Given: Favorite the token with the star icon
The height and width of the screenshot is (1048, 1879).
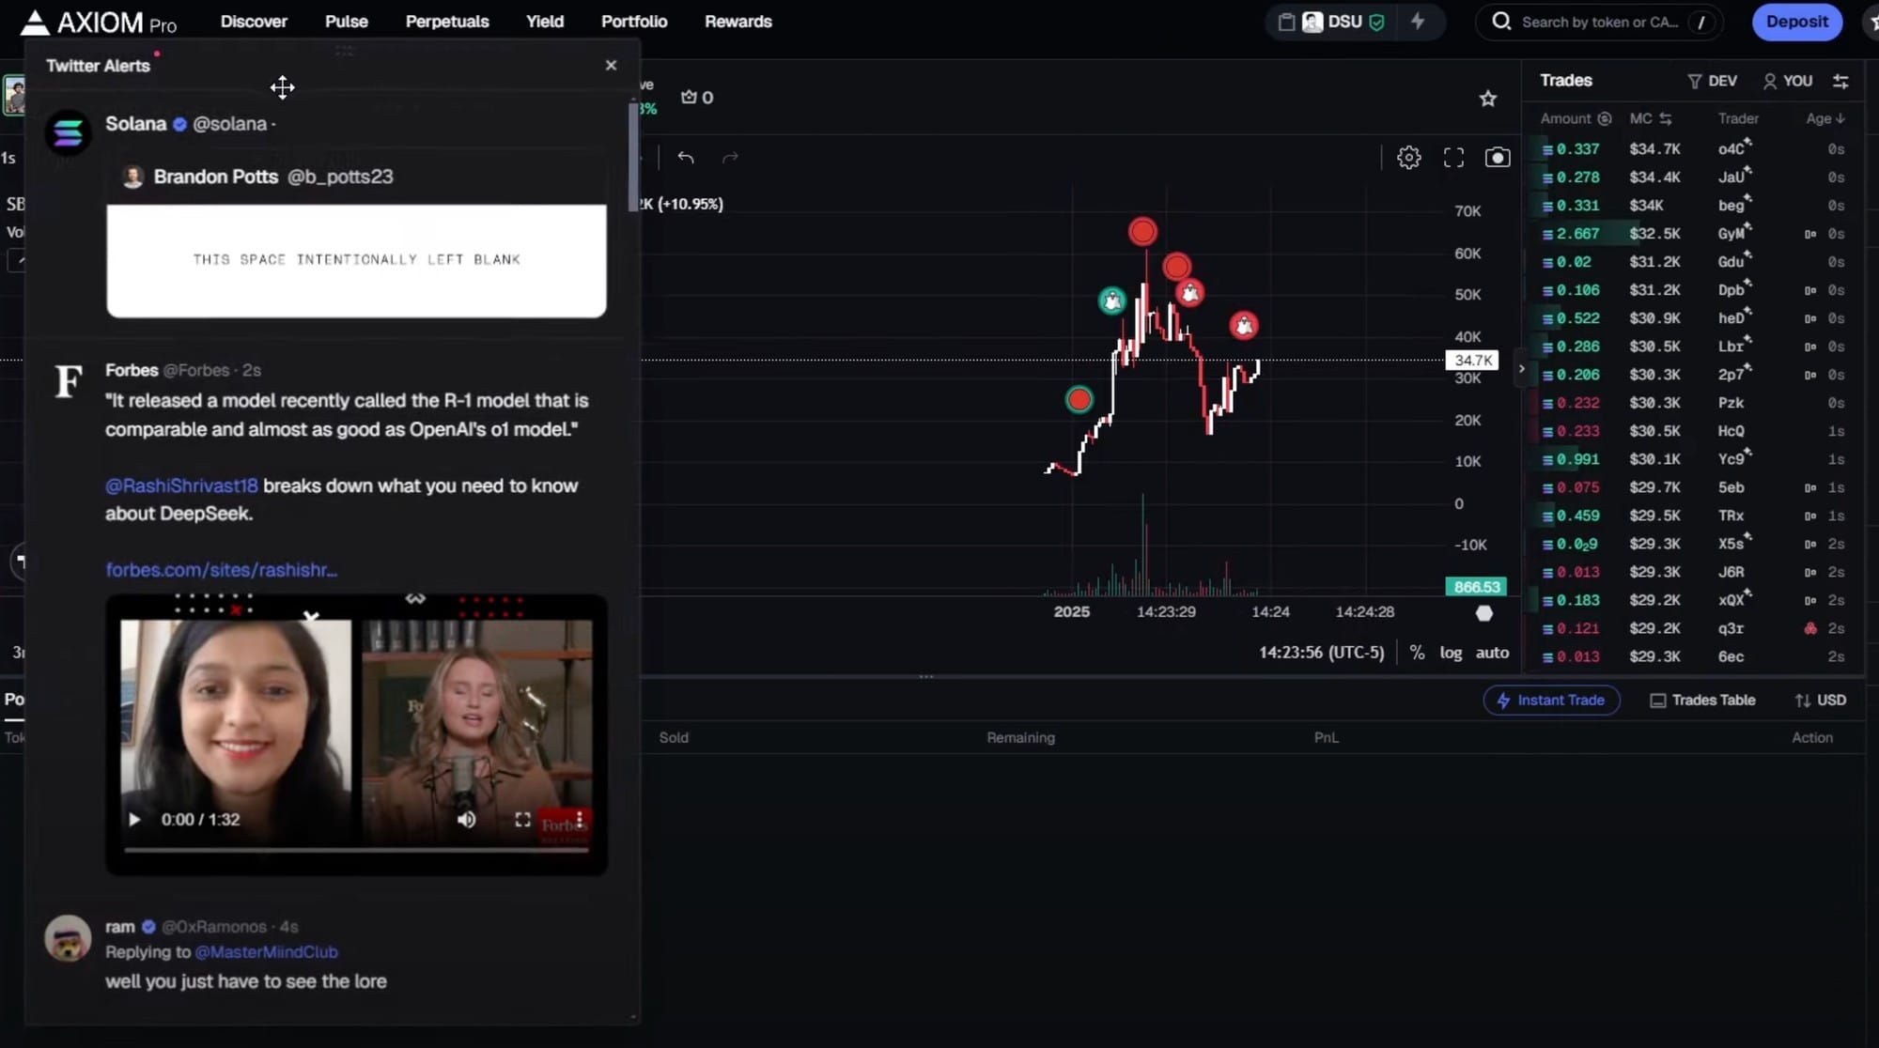Looking at the screenshot, I should pos(1487,97).
